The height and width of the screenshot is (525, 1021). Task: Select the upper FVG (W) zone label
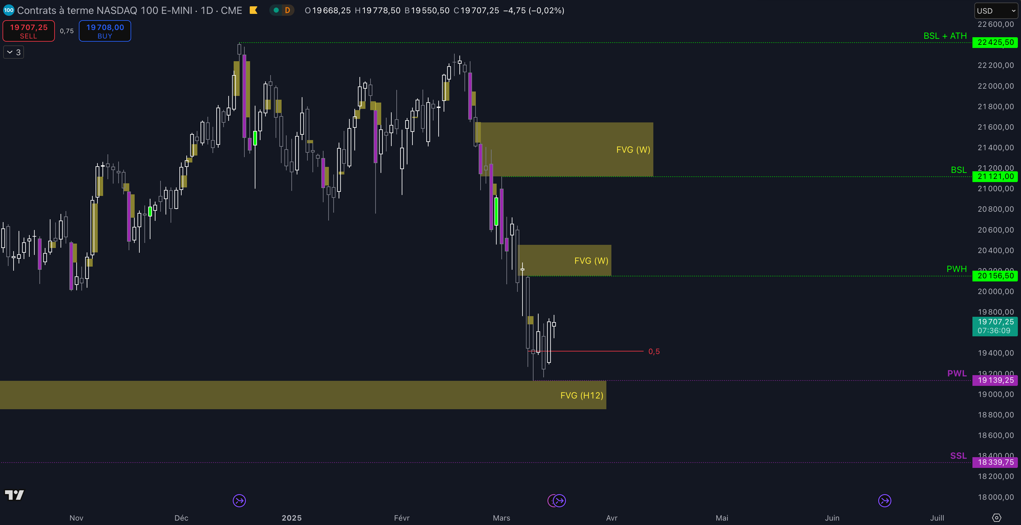point(633,150)
